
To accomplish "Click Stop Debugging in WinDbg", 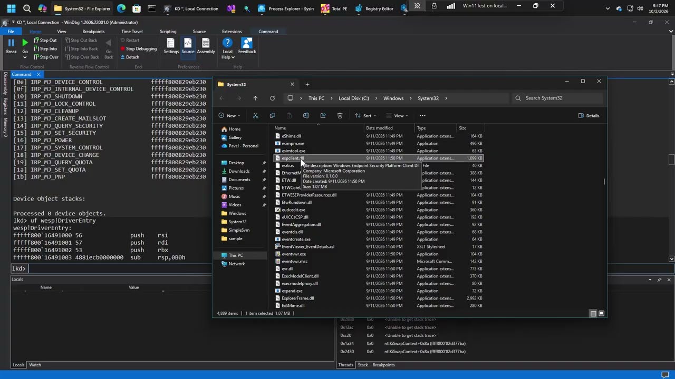I will [x=138, y=48].
